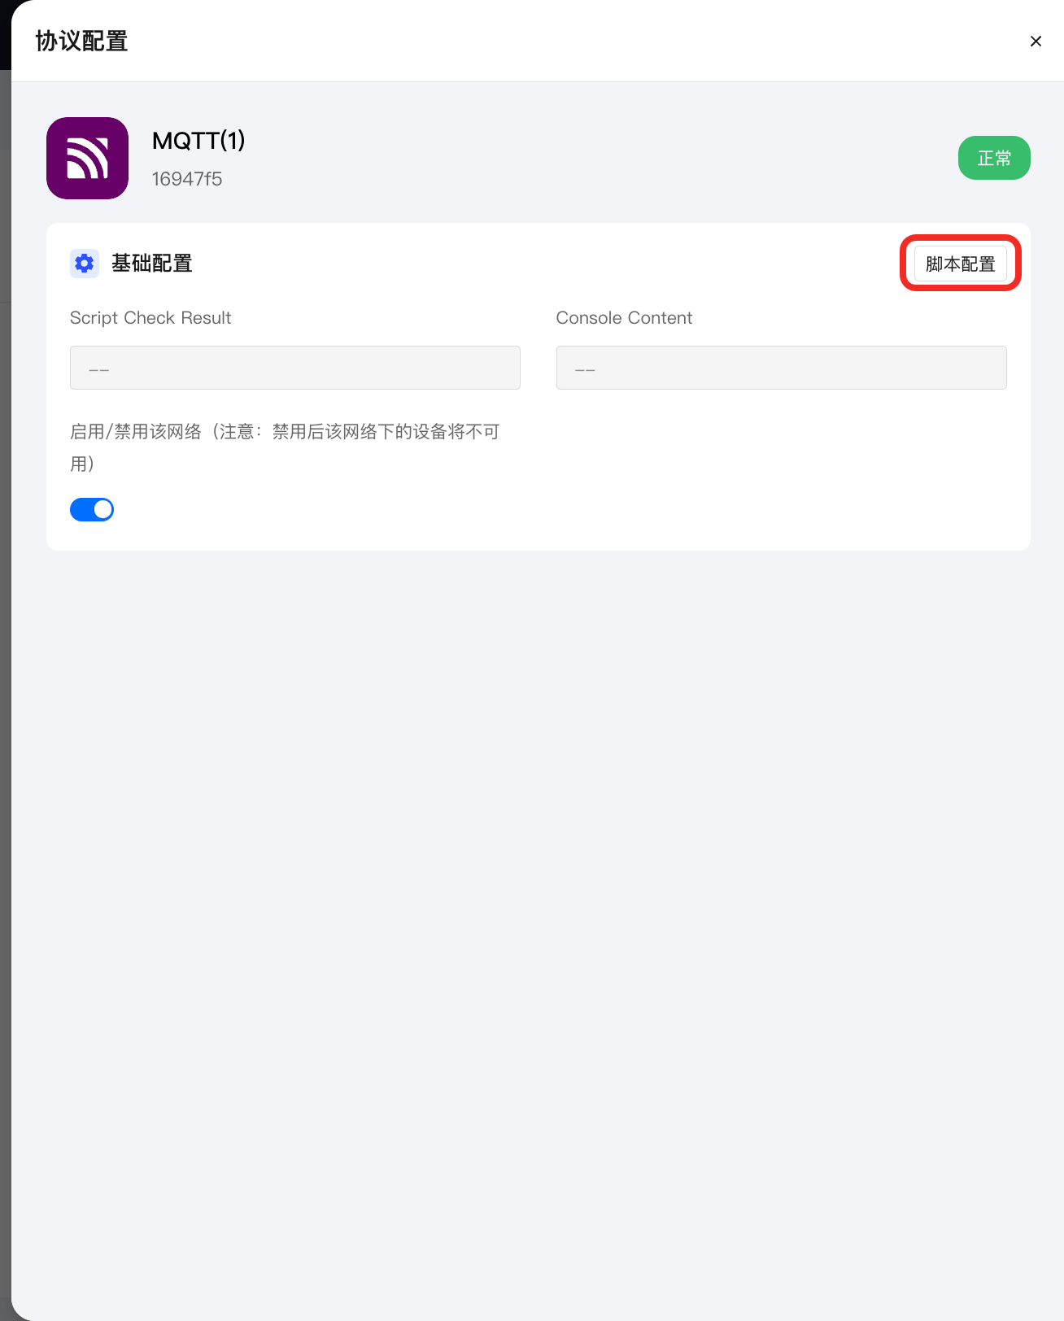Click the purple MQTT protocol icon
The height and width of the screenshot is (1321, 1064).
(x=87, y=158)
